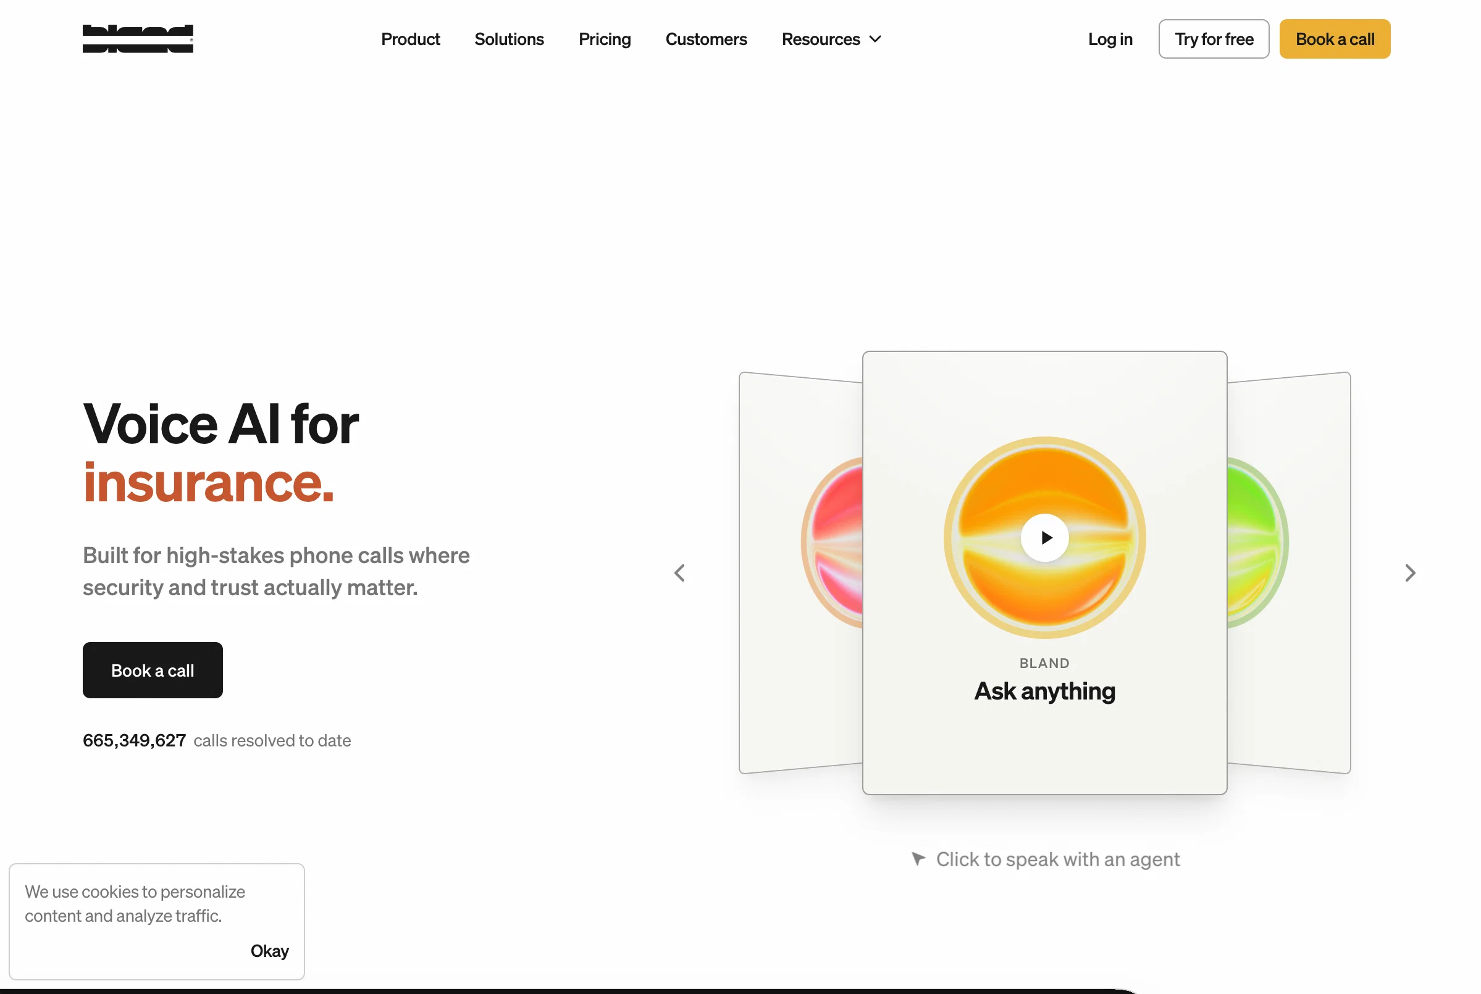This screenshot has height=994, width=1481.
Task: Click the '665,349,627' calls counter
Action: pyautogui.click(x=135, y=740)
